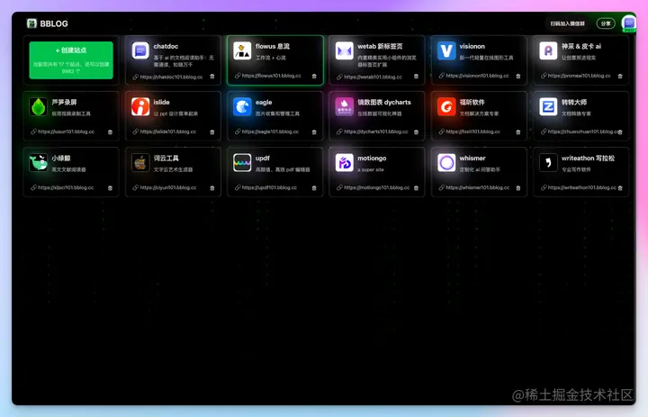Click the red islide icon
Image resolution: width=648 pixels, height=417 pixels.
[140, 107]
